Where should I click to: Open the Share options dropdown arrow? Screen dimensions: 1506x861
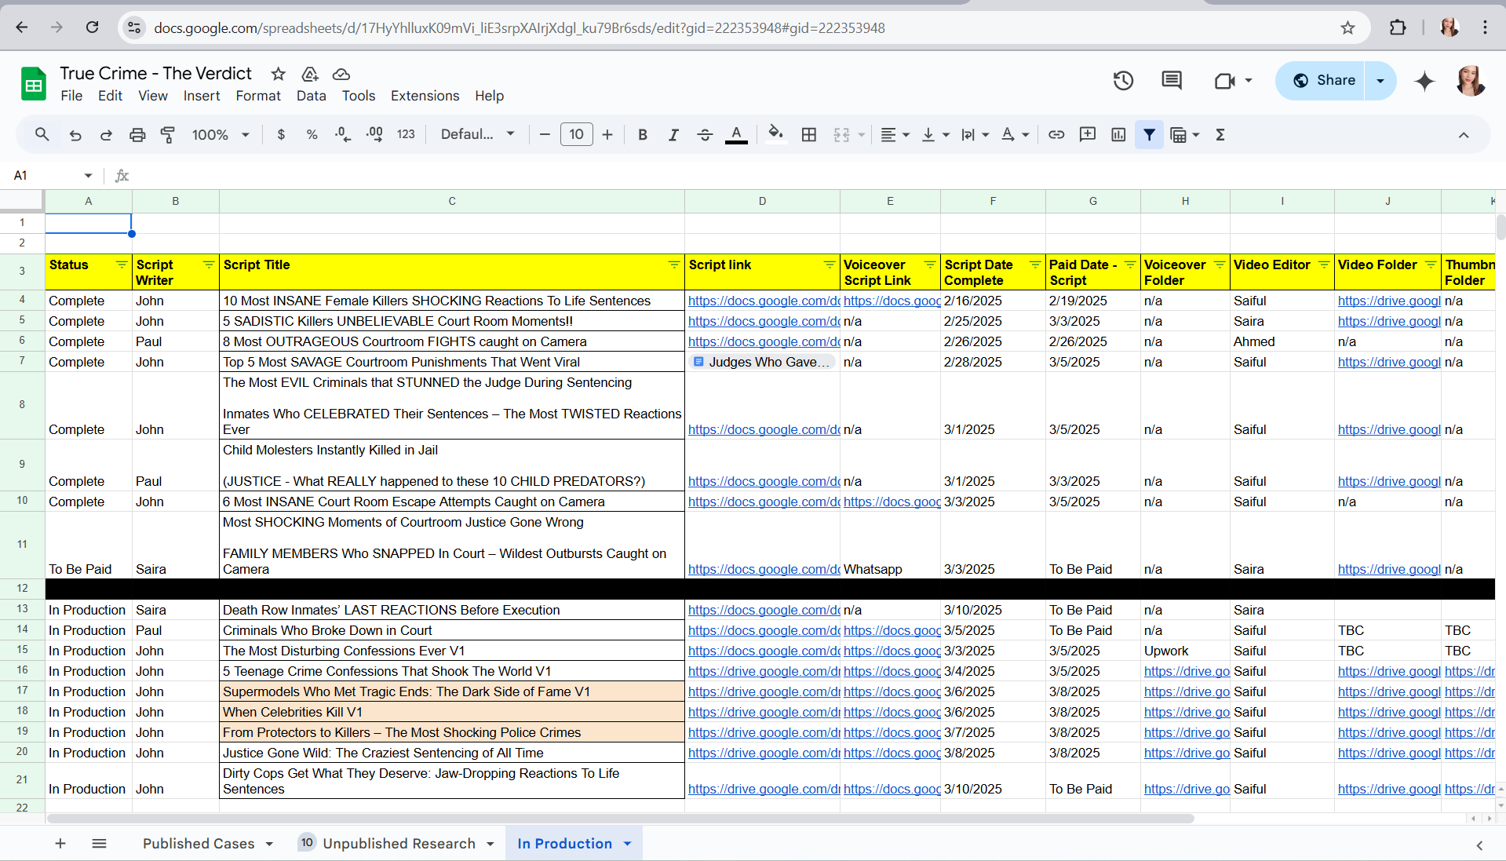[x=1380, y=80]
